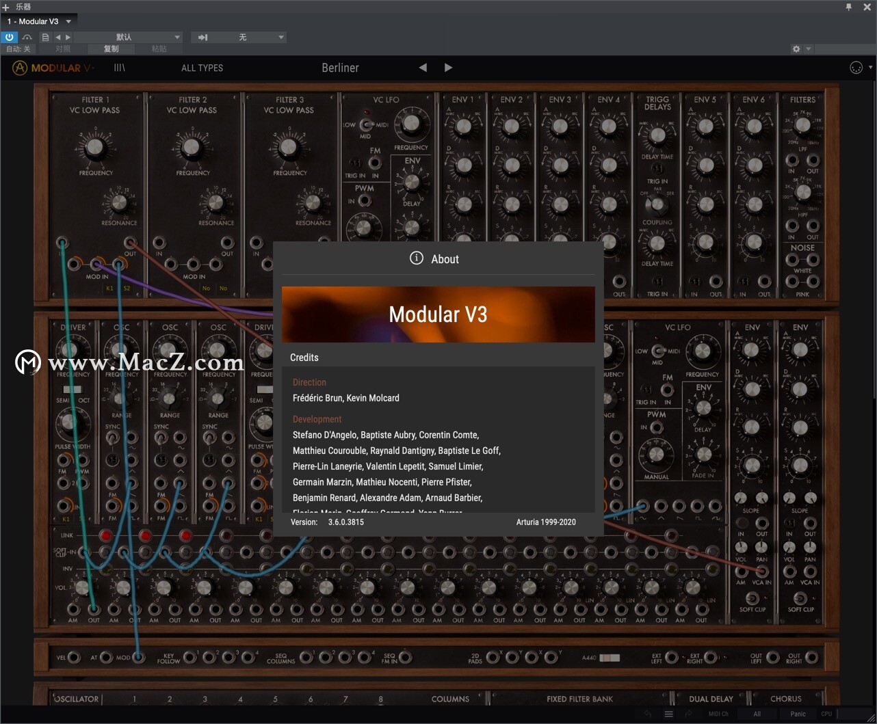
Task: Toggle the top VC LFO LOW/MID/MIDI switch
Action: 366,124
